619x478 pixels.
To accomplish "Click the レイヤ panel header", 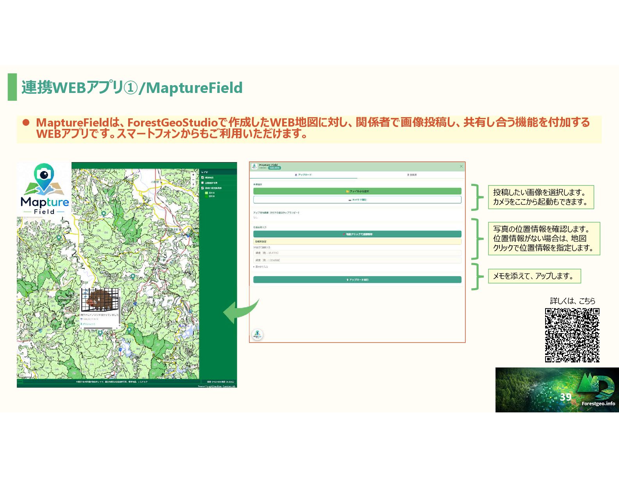I will (x=218, y=172).
